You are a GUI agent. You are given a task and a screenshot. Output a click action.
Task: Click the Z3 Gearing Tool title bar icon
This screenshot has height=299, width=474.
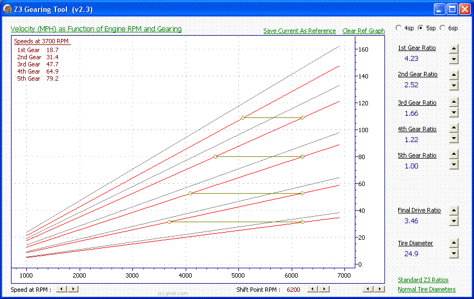point(8,9)
